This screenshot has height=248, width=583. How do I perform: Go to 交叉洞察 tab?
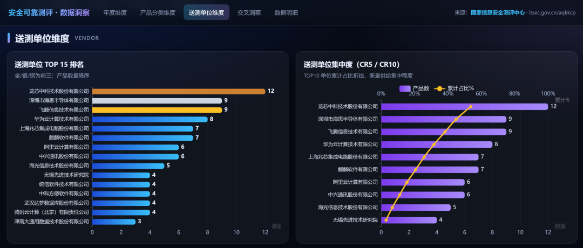[249, 12]
